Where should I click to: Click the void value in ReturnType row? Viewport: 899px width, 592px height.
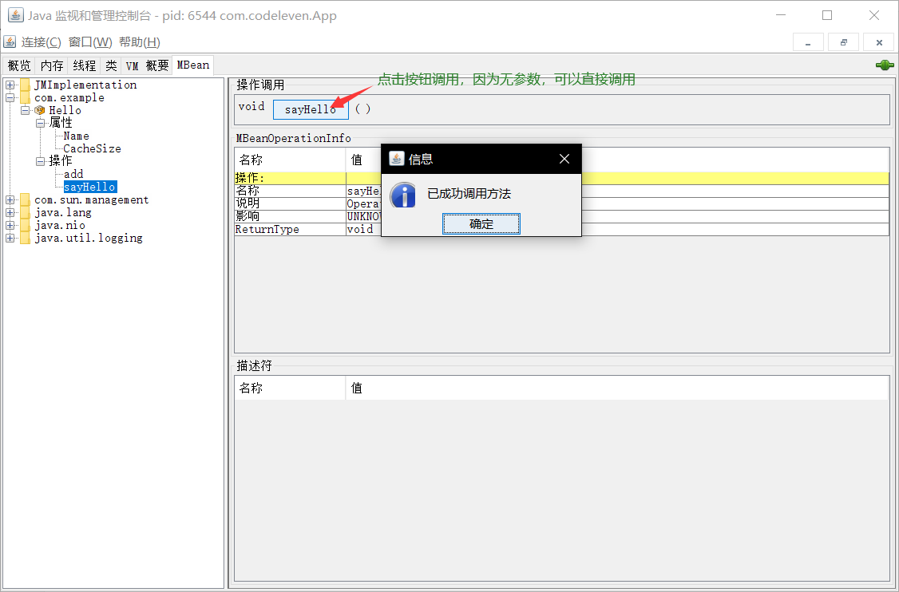[x=360, y=229]
